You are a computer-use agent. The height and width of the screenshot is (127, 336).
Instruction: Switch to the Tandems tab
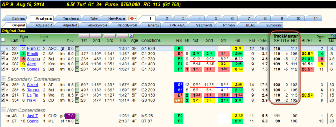tap(71, 18)
